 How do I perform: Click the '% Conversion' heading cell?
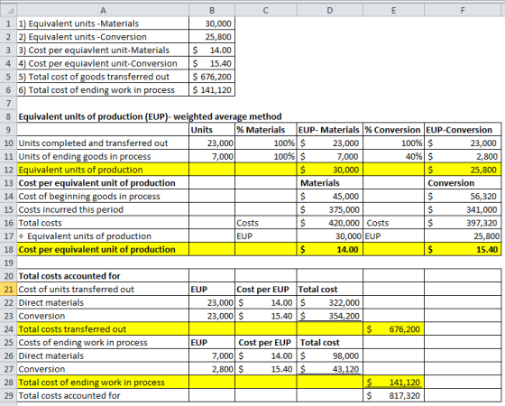393,130
